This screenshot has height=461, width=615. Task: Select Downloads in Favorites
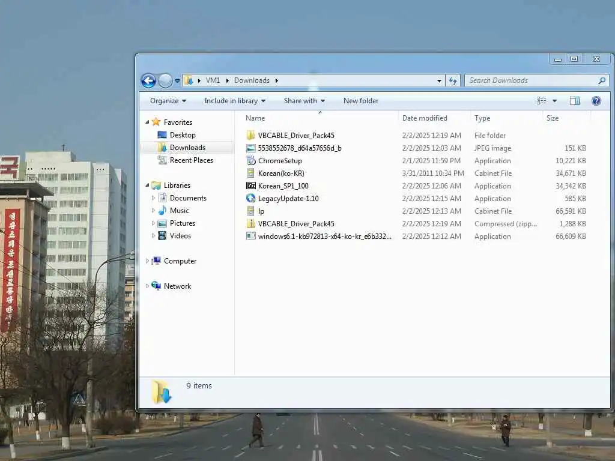[x=187, y=148]
